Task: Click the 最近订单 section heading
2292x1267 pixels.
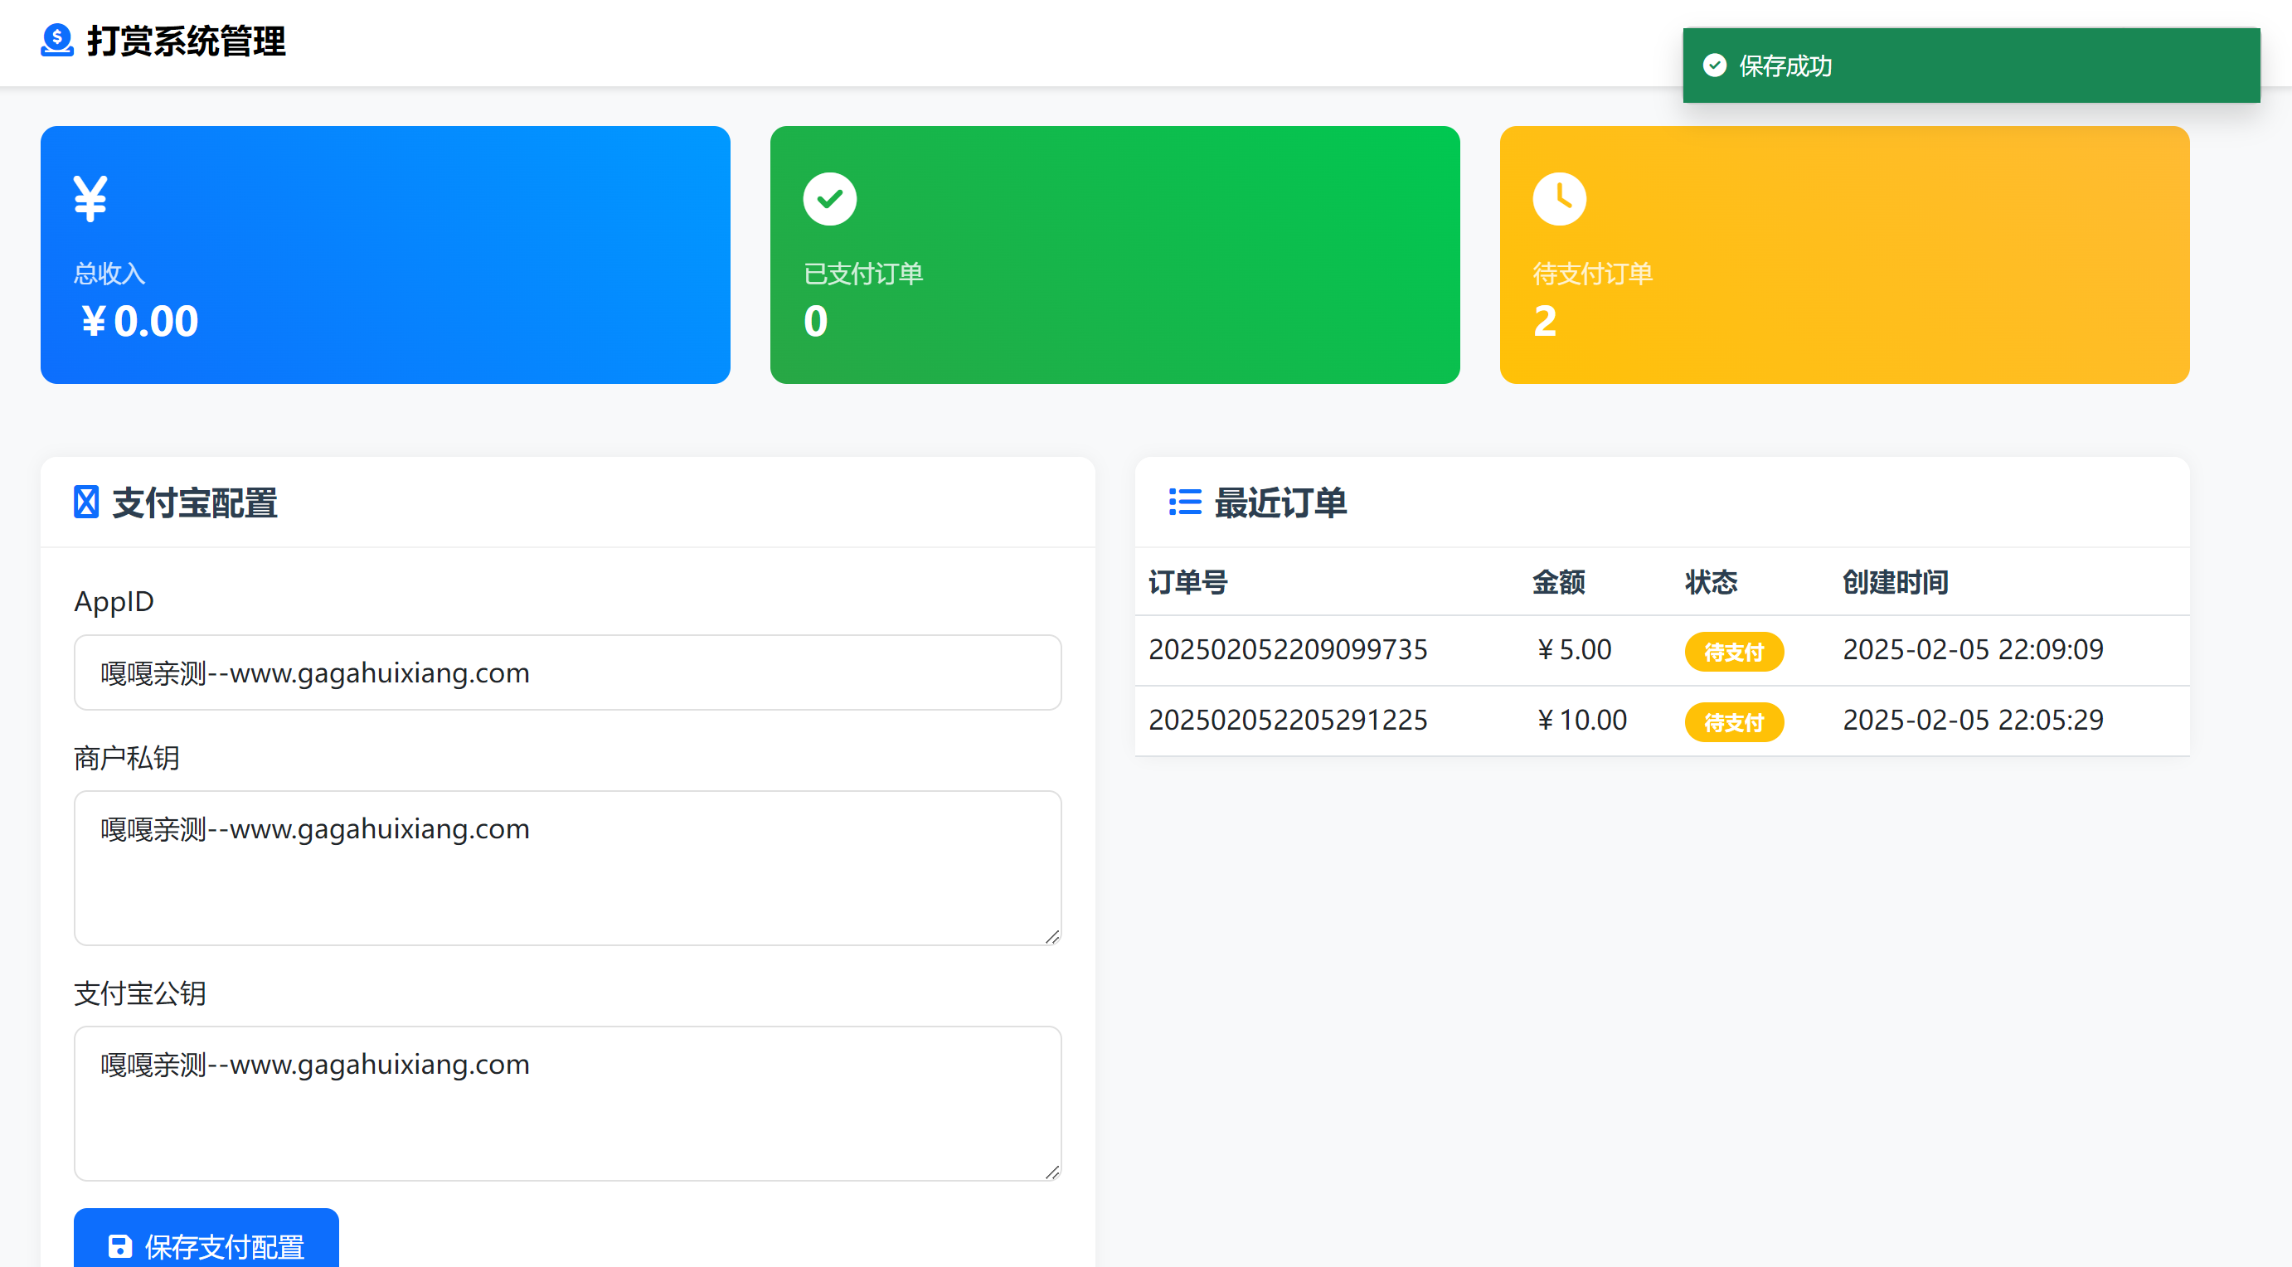Action: 1280,502
